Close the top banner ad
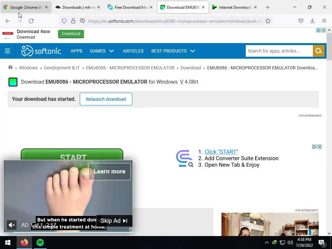The image size is (332, 249). point(324,30)
